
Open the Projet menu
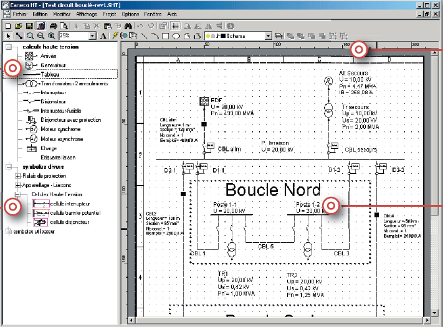[x=109, y=14]
